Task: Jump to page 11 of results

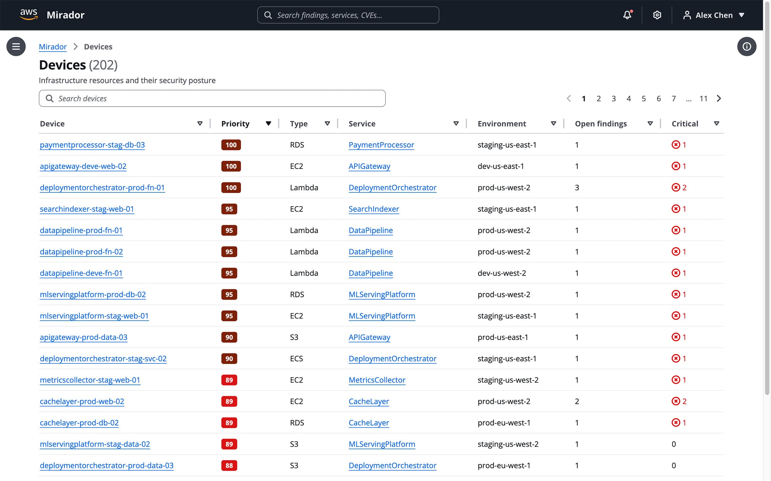Action: (x=704, y=98)
